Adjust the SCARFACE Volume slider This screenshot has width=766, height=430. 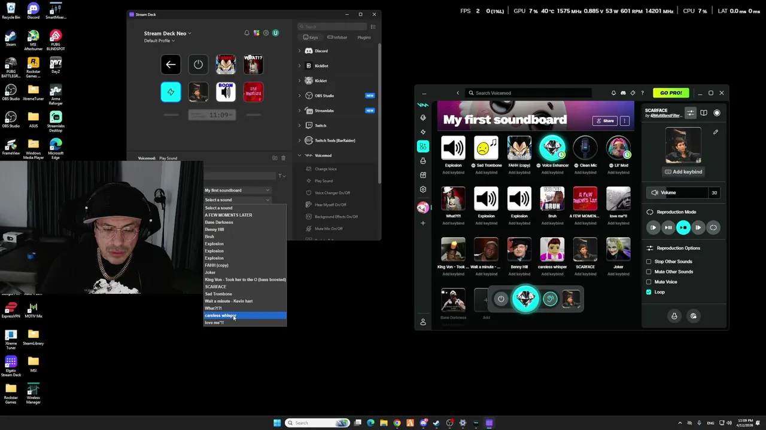click(682, 193)
